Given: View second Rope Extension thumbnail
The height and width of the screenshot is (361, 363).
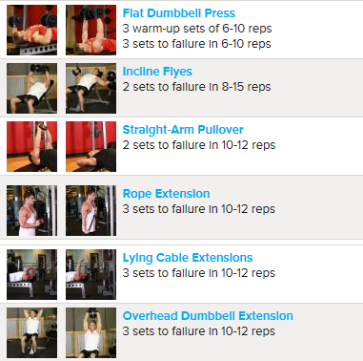Looking at the screenshot, I should [x=91, y=210].
